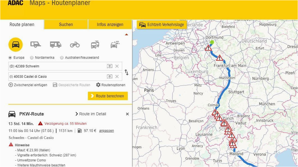The image size is (298, 167).
Task: Open the Infos anzeigen tab
Action: click(110, 24)
